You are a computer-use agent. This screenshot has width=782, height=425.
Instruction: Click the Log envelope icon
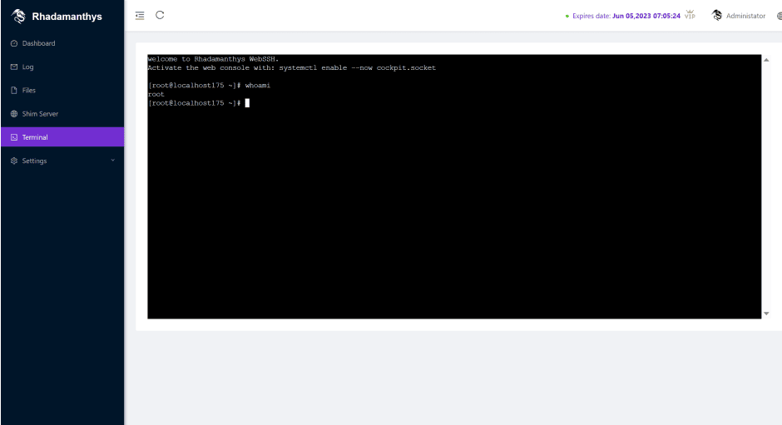pyautogui.click(x=14, y=67)
